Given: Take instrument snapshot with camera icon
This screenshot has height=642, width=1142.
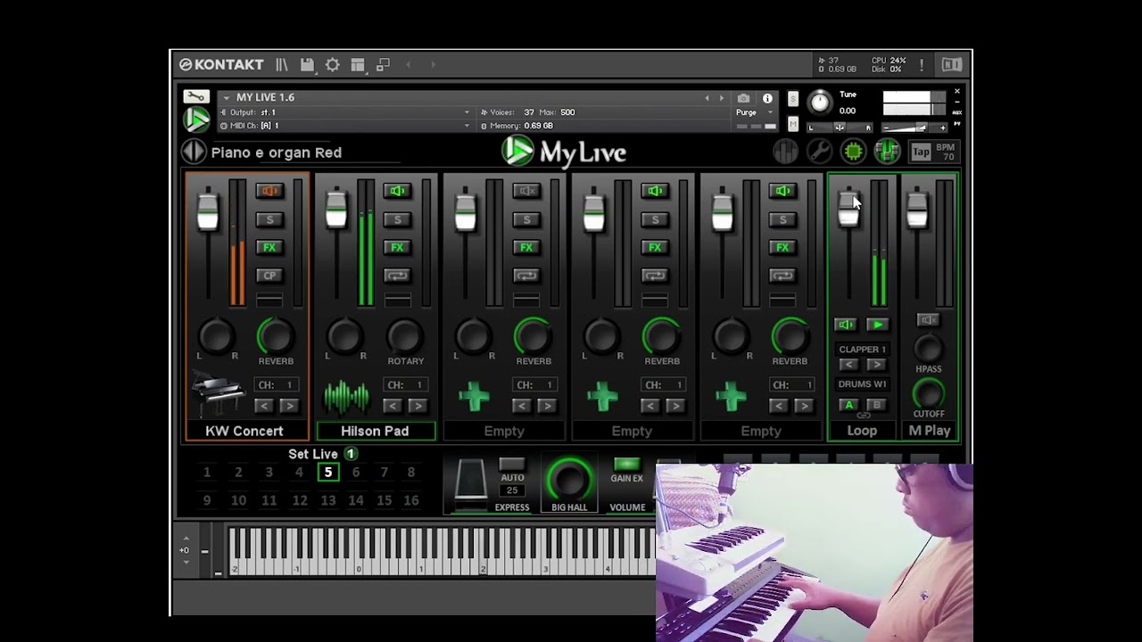Looking at the screenshot, I should tap(743, 98).
